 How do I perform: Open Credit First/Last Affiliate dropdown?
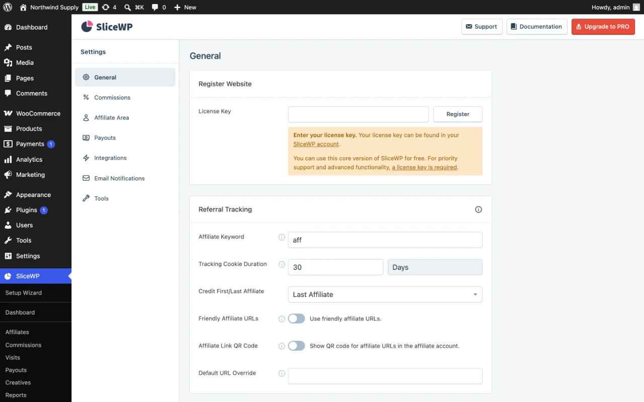pyautogui.click(x=385, y=294)
